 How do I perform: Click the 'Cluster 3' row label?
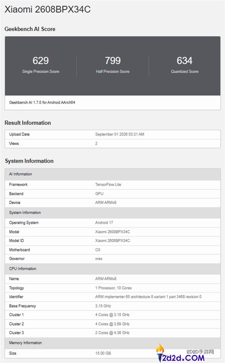[16, 333]
